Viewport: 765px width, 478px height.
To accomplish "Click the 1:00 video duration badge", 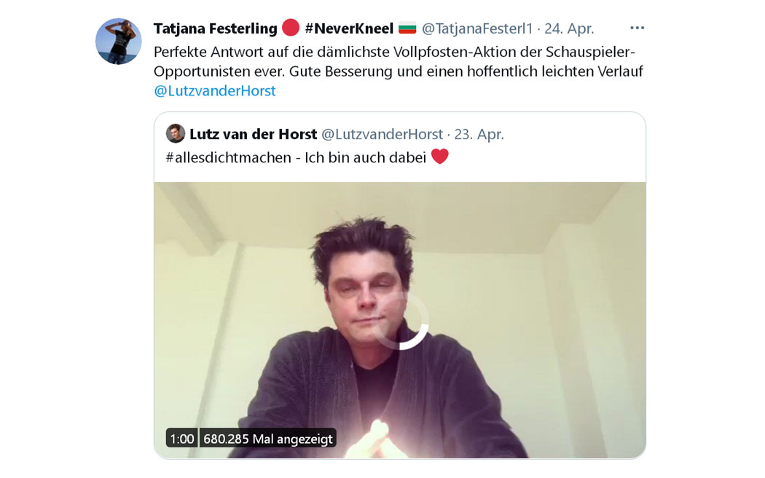I will pos(182,439).
